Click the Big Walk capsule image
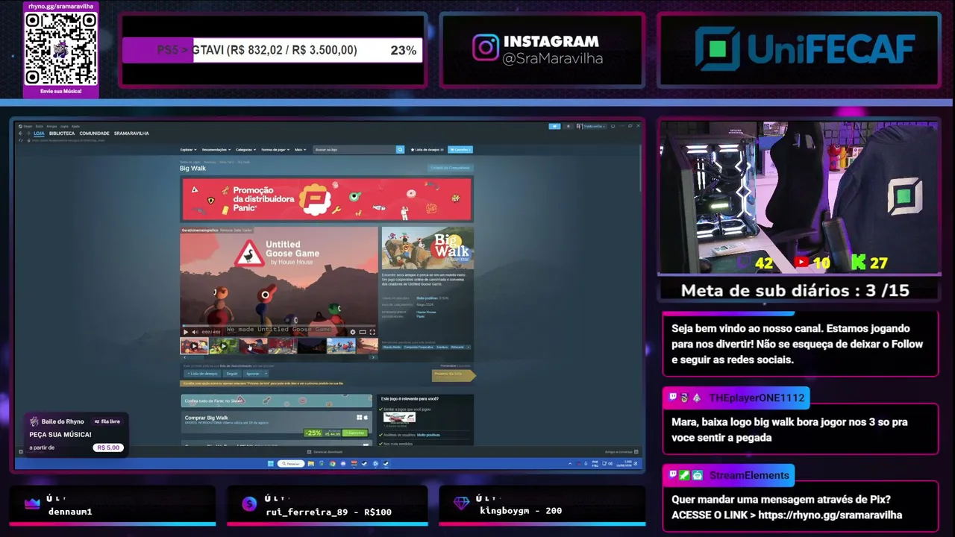The image size is (955, 537). 428,248
